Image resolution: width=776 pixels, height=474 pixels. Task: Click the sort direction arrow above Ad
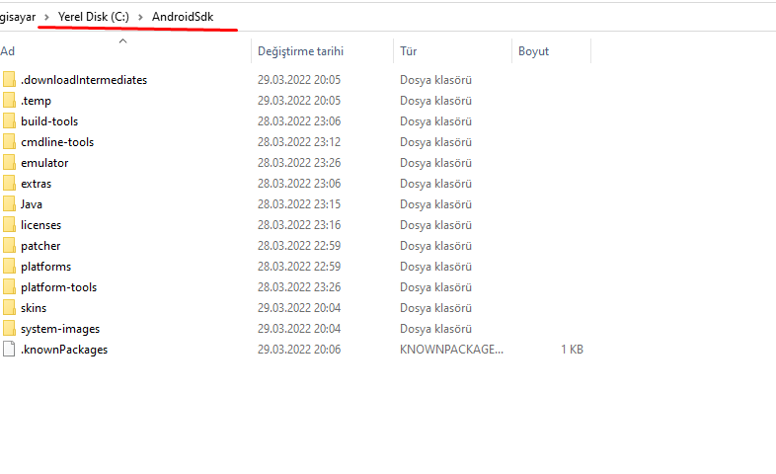click(122, 40)
